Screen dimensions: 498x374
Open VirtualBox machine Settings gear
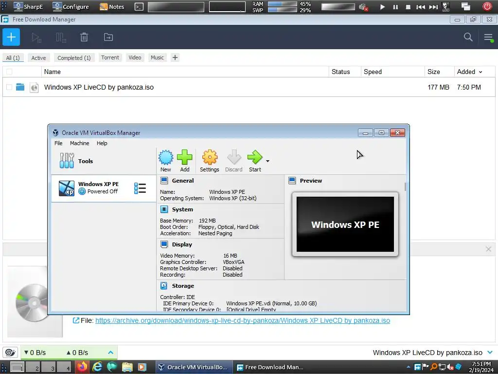click(210, 161)
